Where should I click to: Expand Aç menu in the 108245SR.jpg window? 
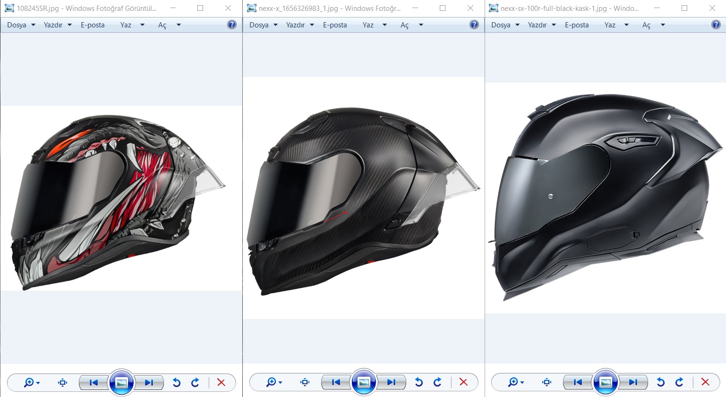(169, 25)
